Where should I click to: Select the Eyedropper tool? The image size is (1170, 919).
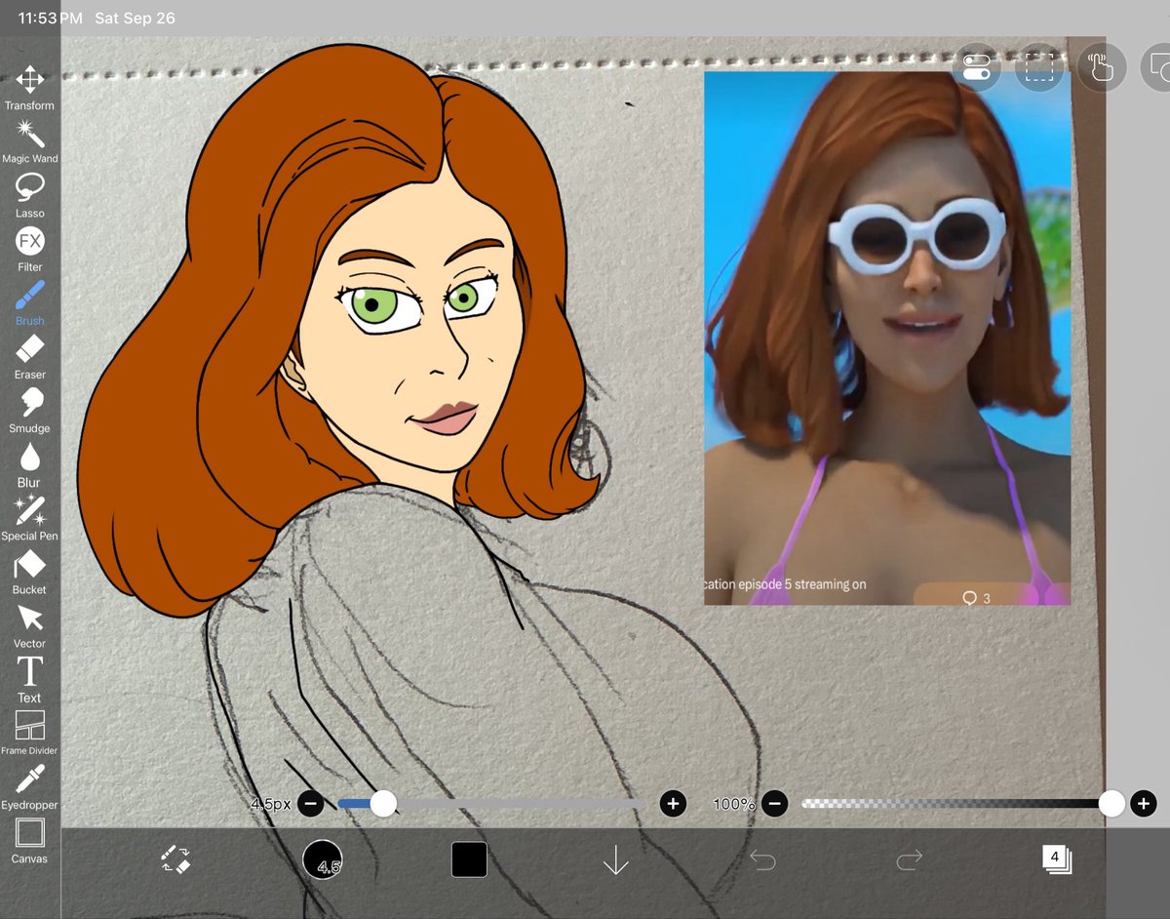pos(29,788)
